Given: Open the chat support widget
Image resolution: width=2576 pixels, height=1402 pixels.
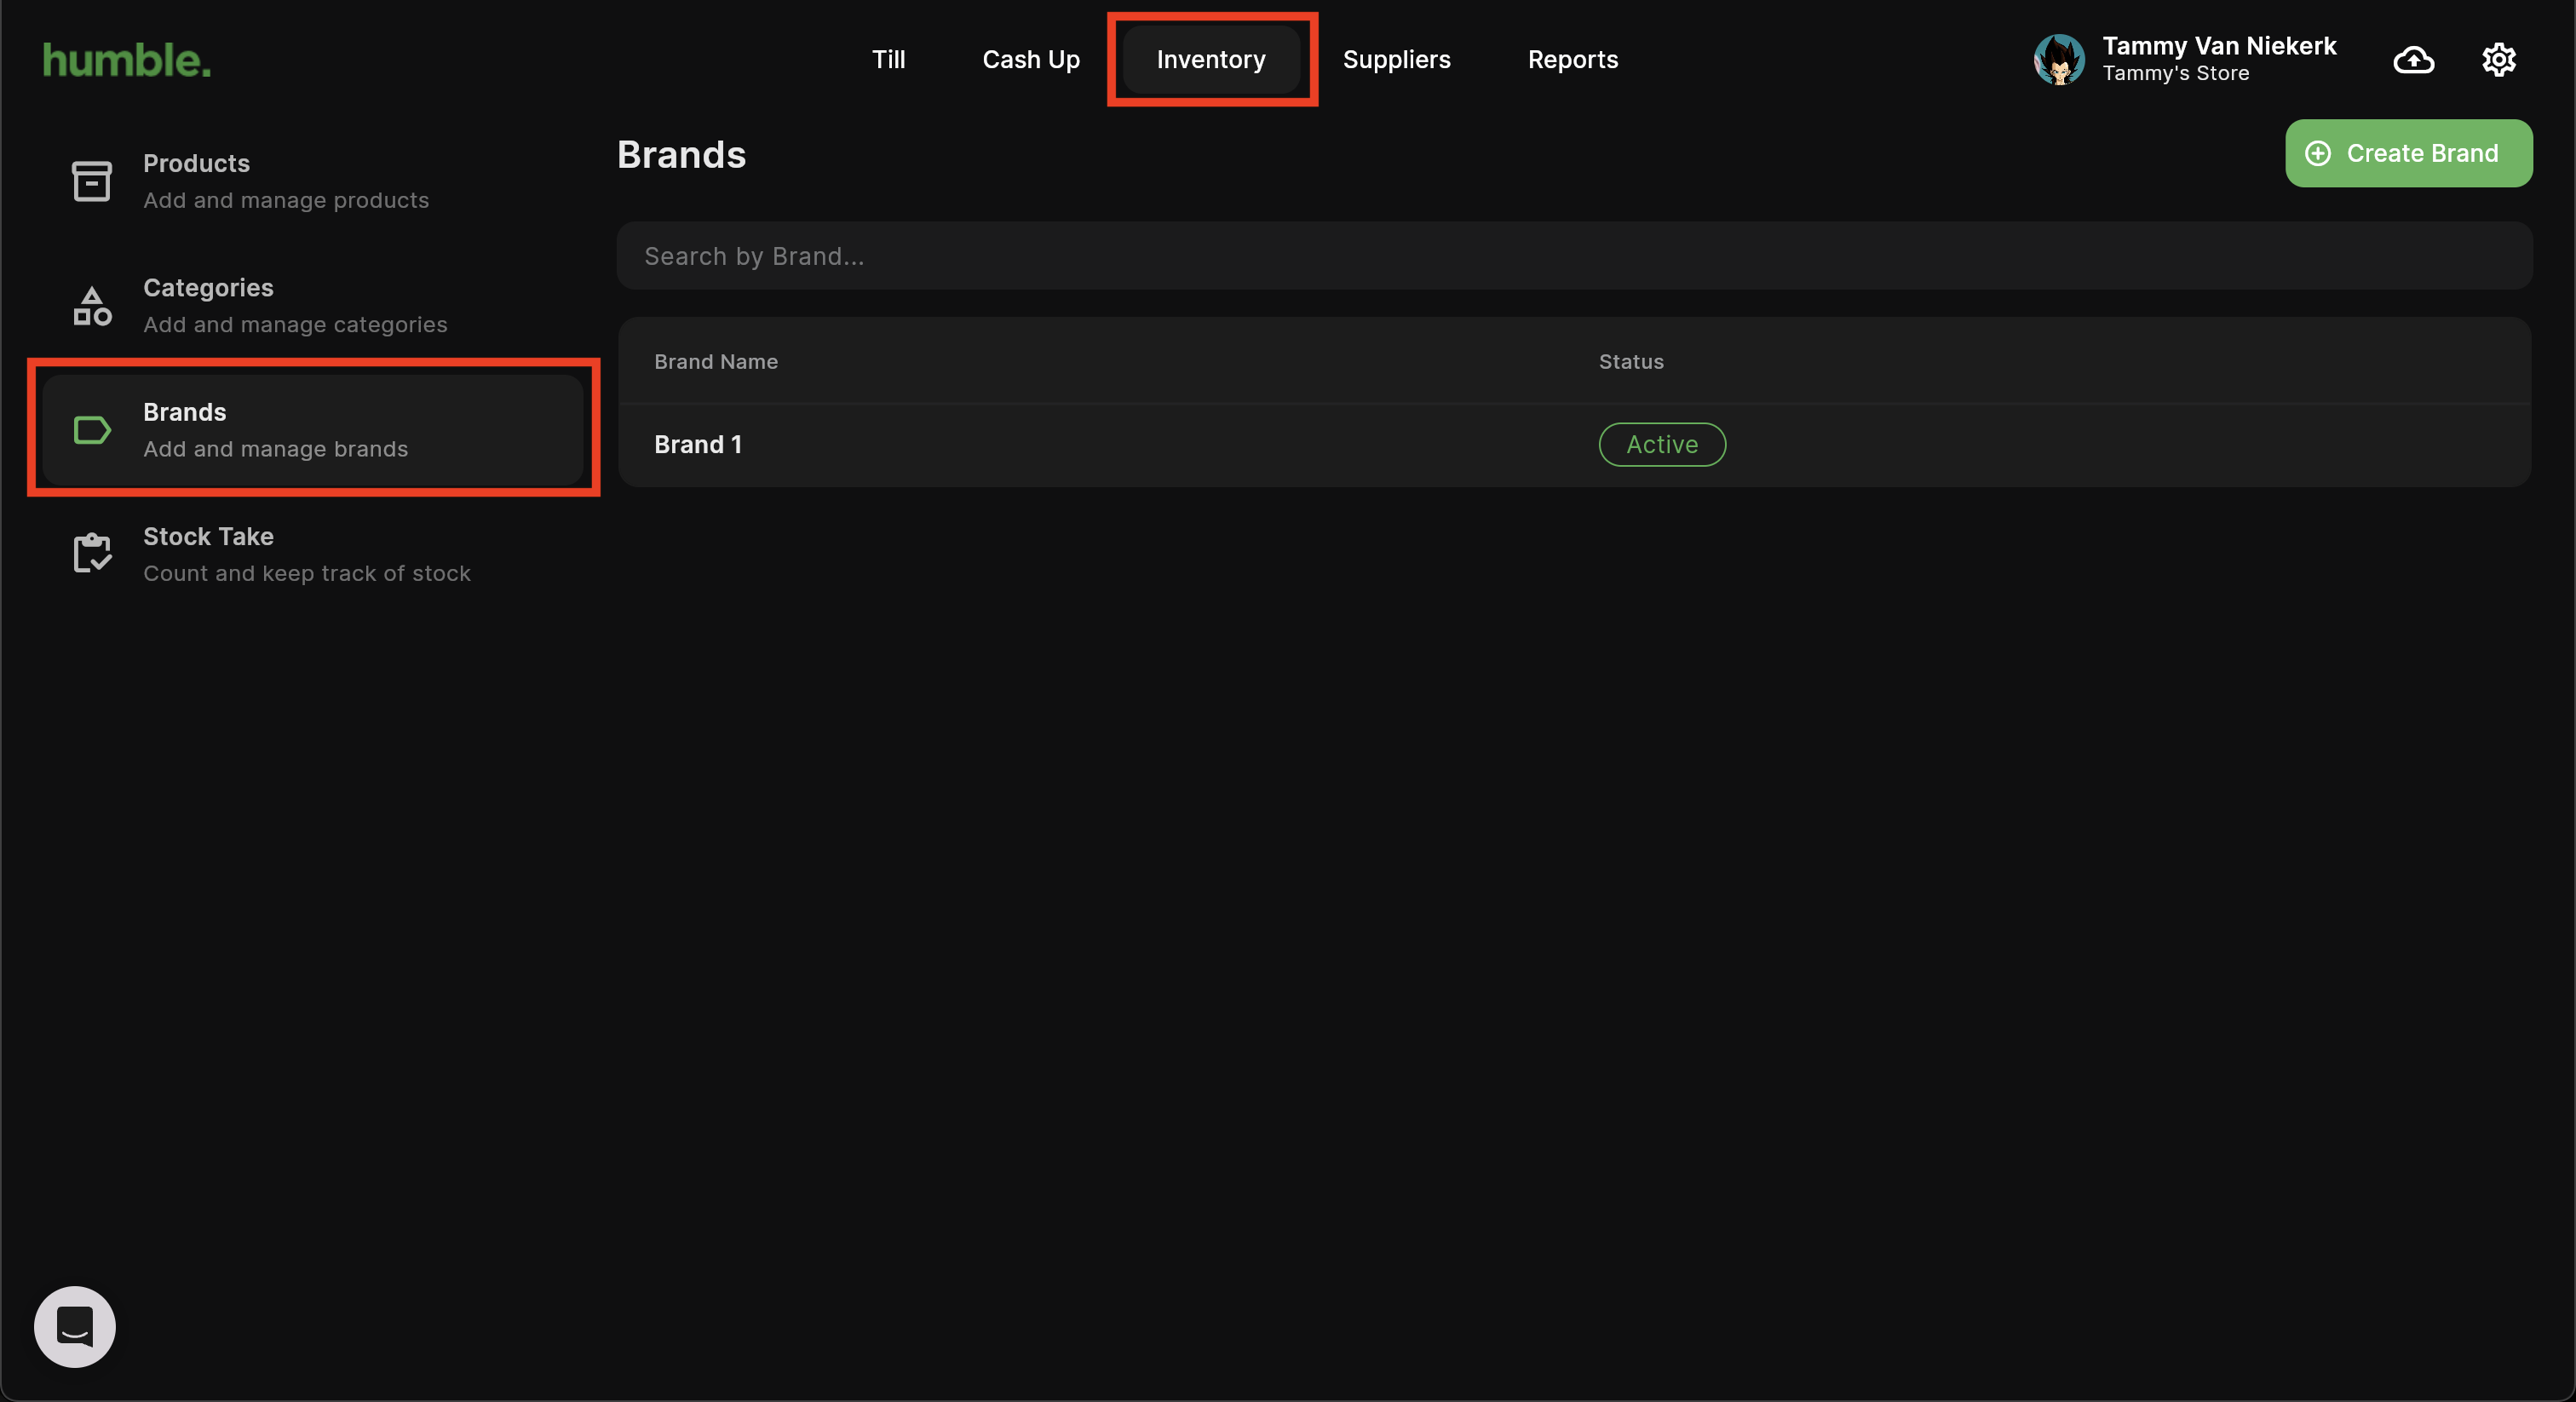Looking at the screenshot, I should [x=75, y=1326].
